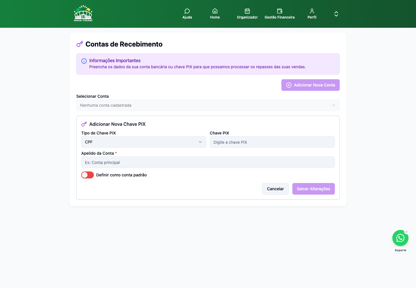Expand the header up-down chevron switcher
The height and width of the screenshot is (288, 416).
(336, 14)
